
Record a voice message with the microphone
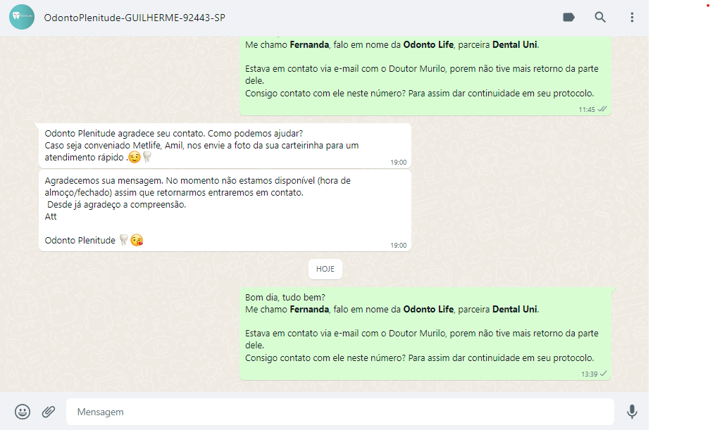coord(632,412)
